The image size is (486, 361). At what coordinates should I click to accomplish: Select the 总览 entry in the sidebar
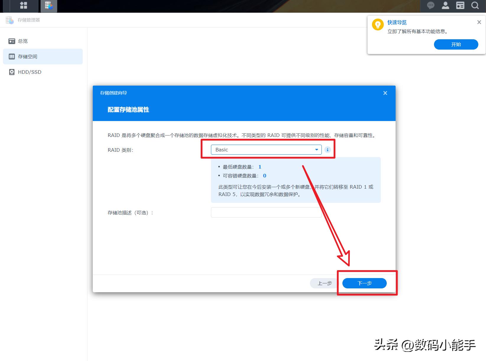[22, 41]
